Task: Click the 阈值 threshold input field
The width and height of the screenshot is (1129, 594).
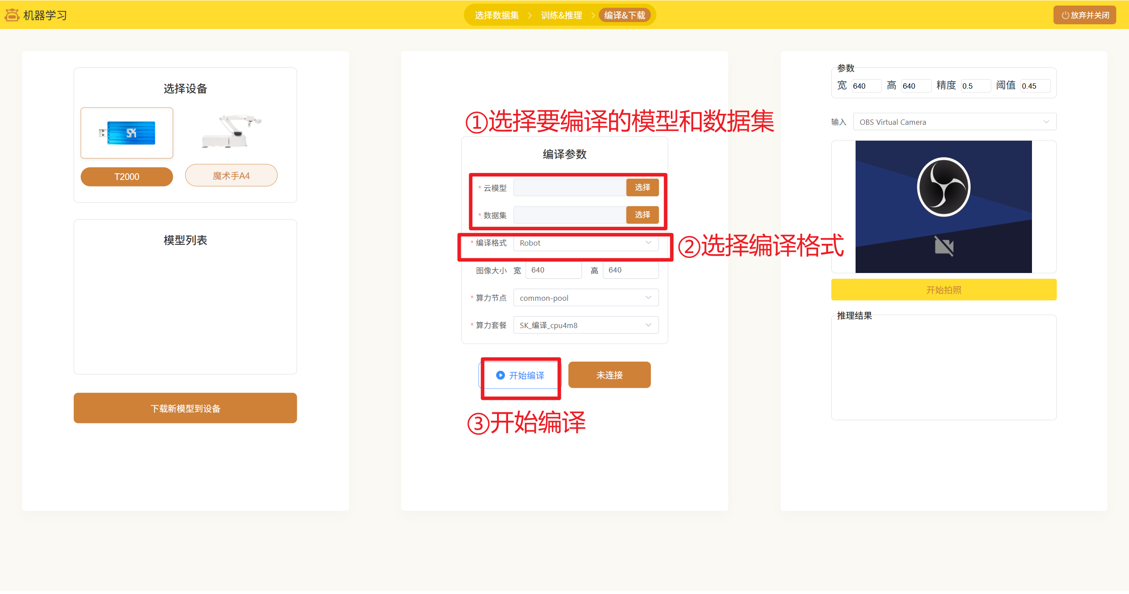Action: [x=1035, y=86]
